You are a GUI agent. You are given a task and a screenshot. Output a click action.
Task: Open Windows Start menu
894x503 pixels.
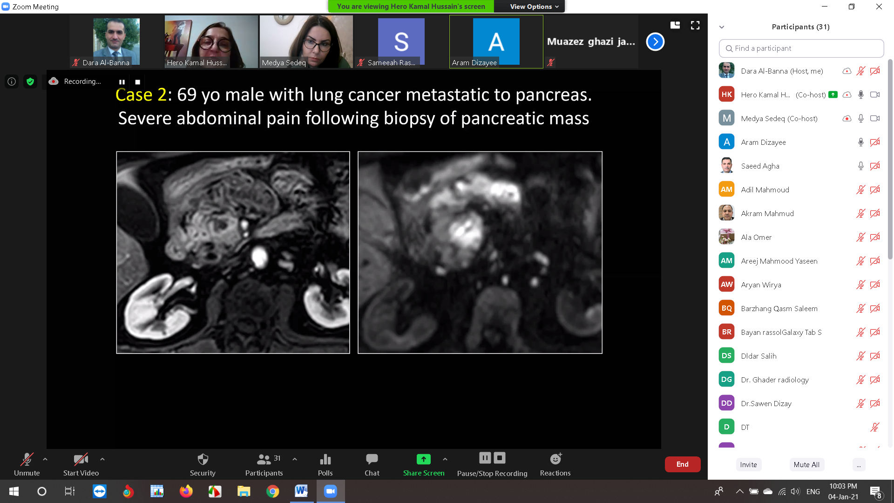tap(14, 491)
